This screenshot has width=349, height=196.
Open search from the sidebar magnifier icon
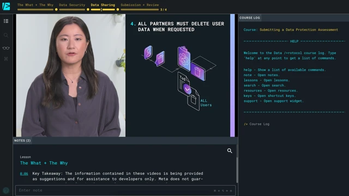6,35
